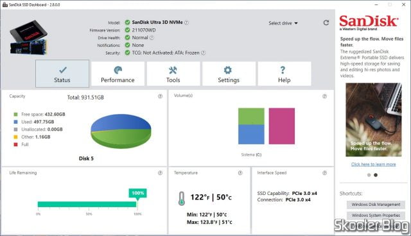Click the green check next to Security

click(x=127, y=53)
